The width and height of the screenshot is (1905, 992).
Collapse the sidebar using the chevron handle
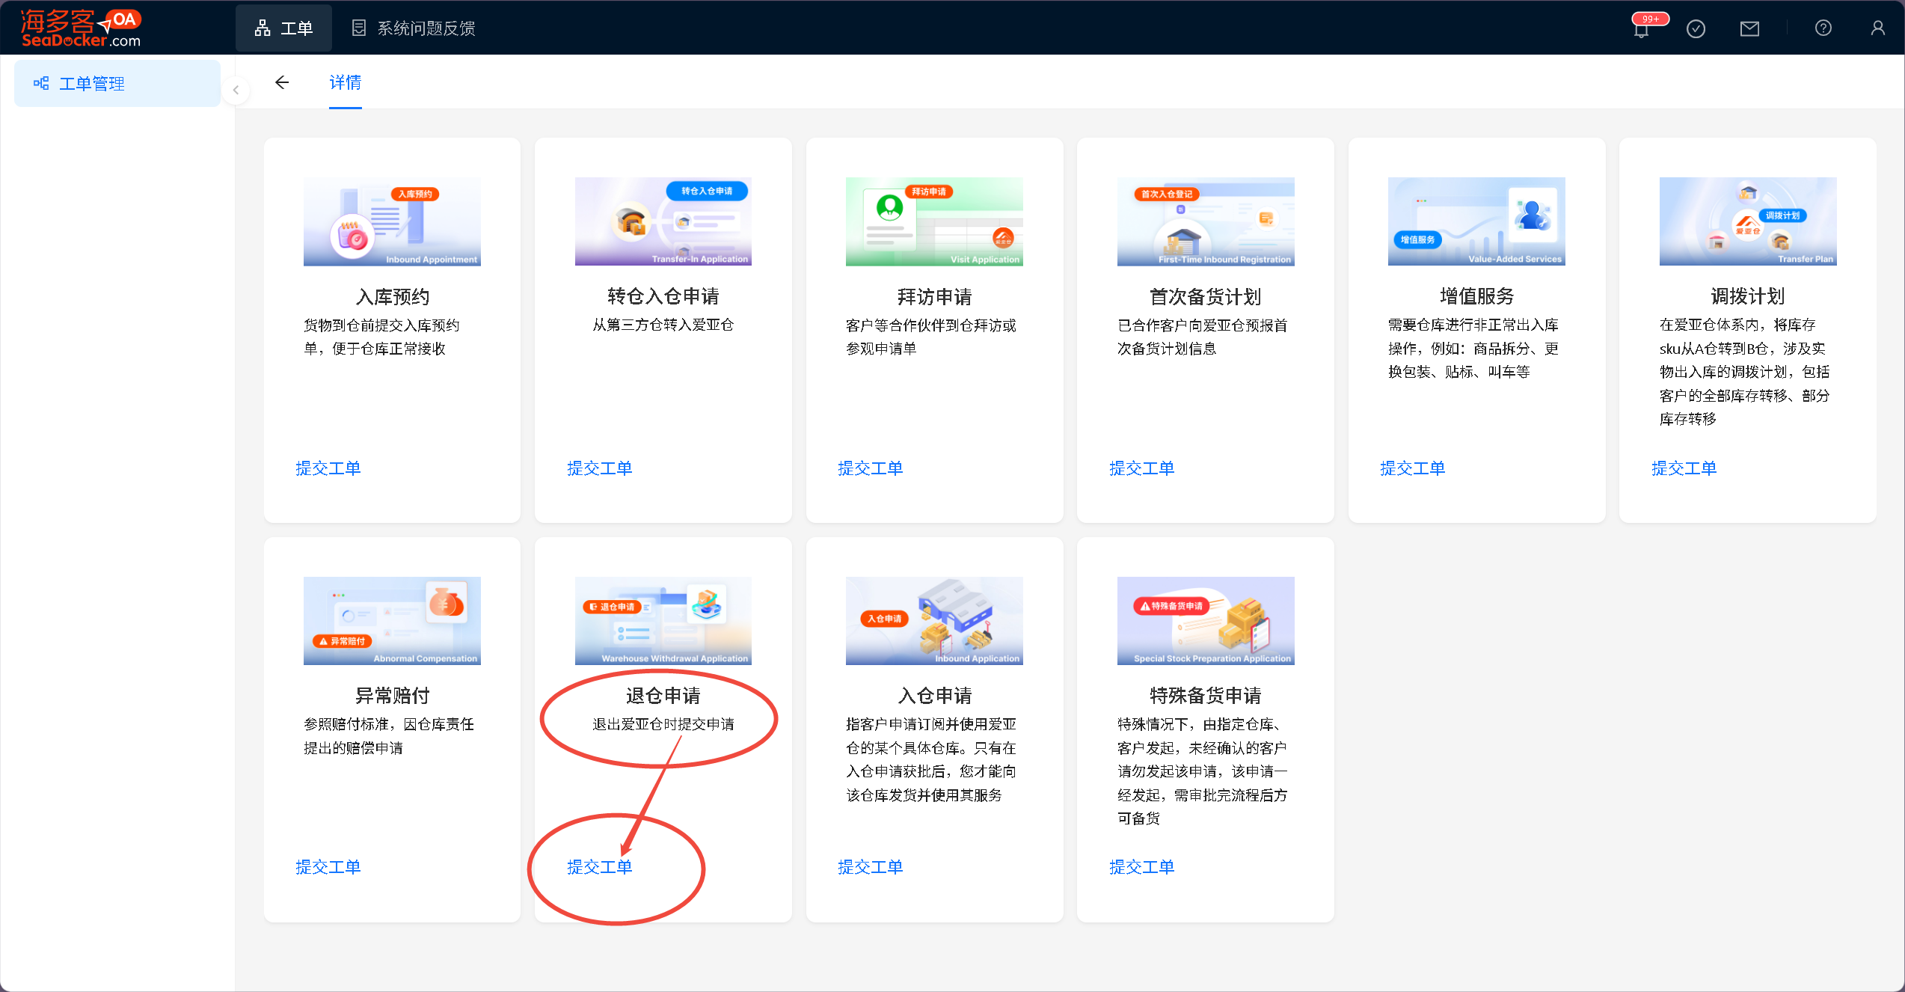(236, 91)
